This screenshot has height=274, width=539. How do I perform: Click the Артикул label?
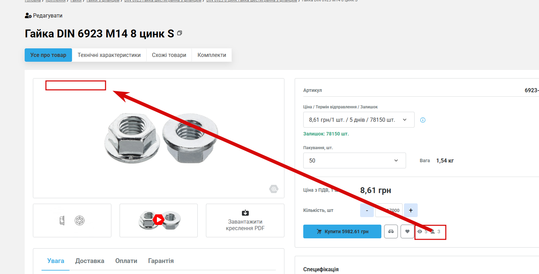[x=313, y=90]
